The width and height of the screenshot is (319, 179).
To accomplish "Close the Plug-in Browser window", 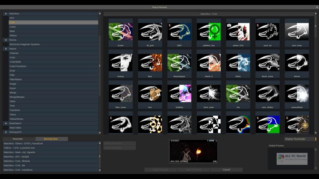I will [x=317, y=7].
